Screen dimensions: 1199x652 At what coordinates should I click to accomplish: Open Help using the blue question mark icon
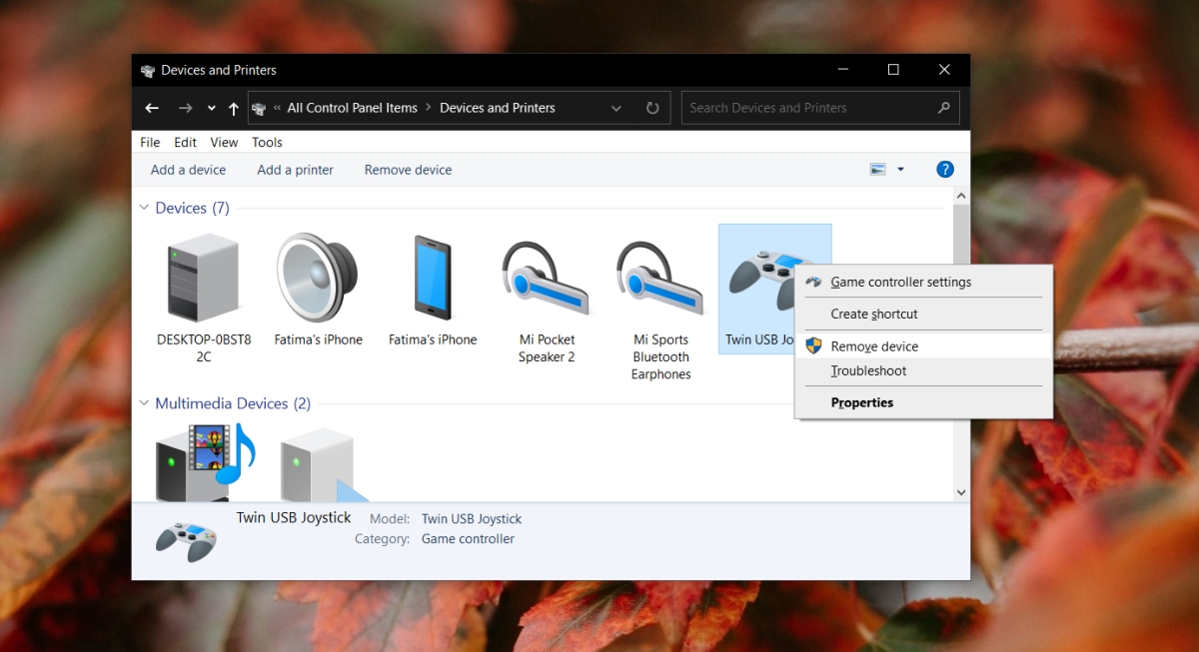(945, 169)
